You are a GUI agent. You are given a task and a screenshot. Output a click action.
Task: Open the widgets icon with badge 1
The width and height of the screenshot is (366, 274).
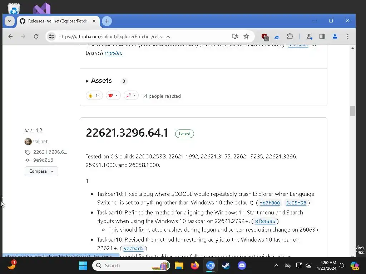pyautogui.click(x=11, y=265)
